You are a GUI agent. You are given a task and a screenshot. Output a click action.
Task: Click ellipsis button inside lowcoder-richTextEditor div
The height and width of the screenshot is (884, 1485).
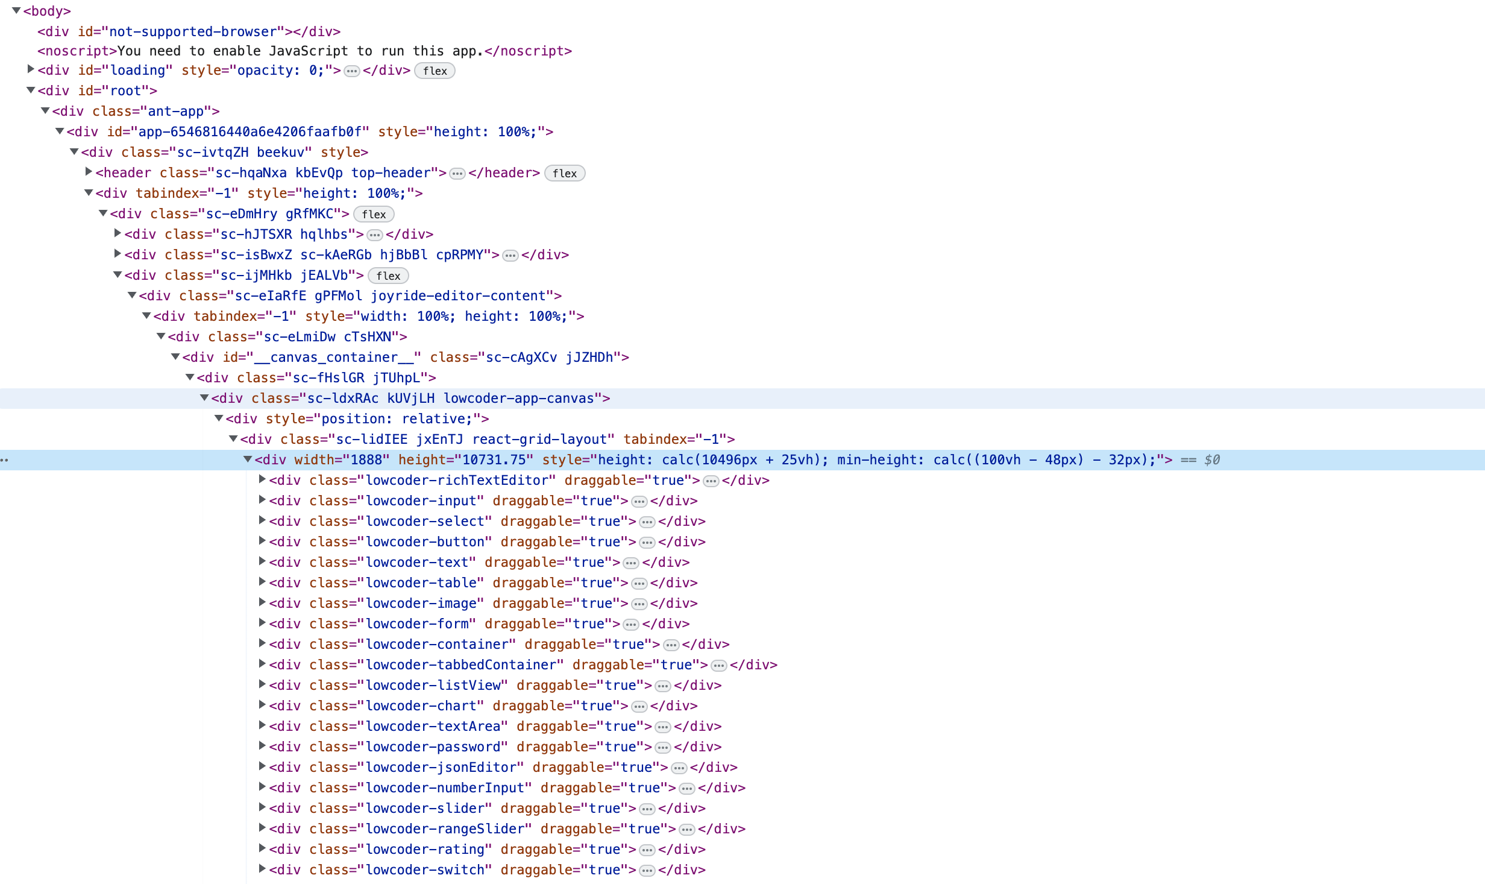pyautogui.click(x=711, y=481)
